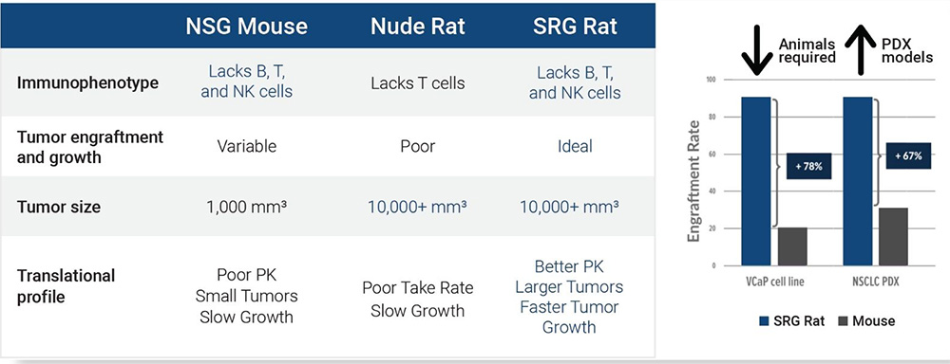This screenshot has width=950, height=364.
Task: Click the Immunophenotype row label
Action: coord(87,82)
